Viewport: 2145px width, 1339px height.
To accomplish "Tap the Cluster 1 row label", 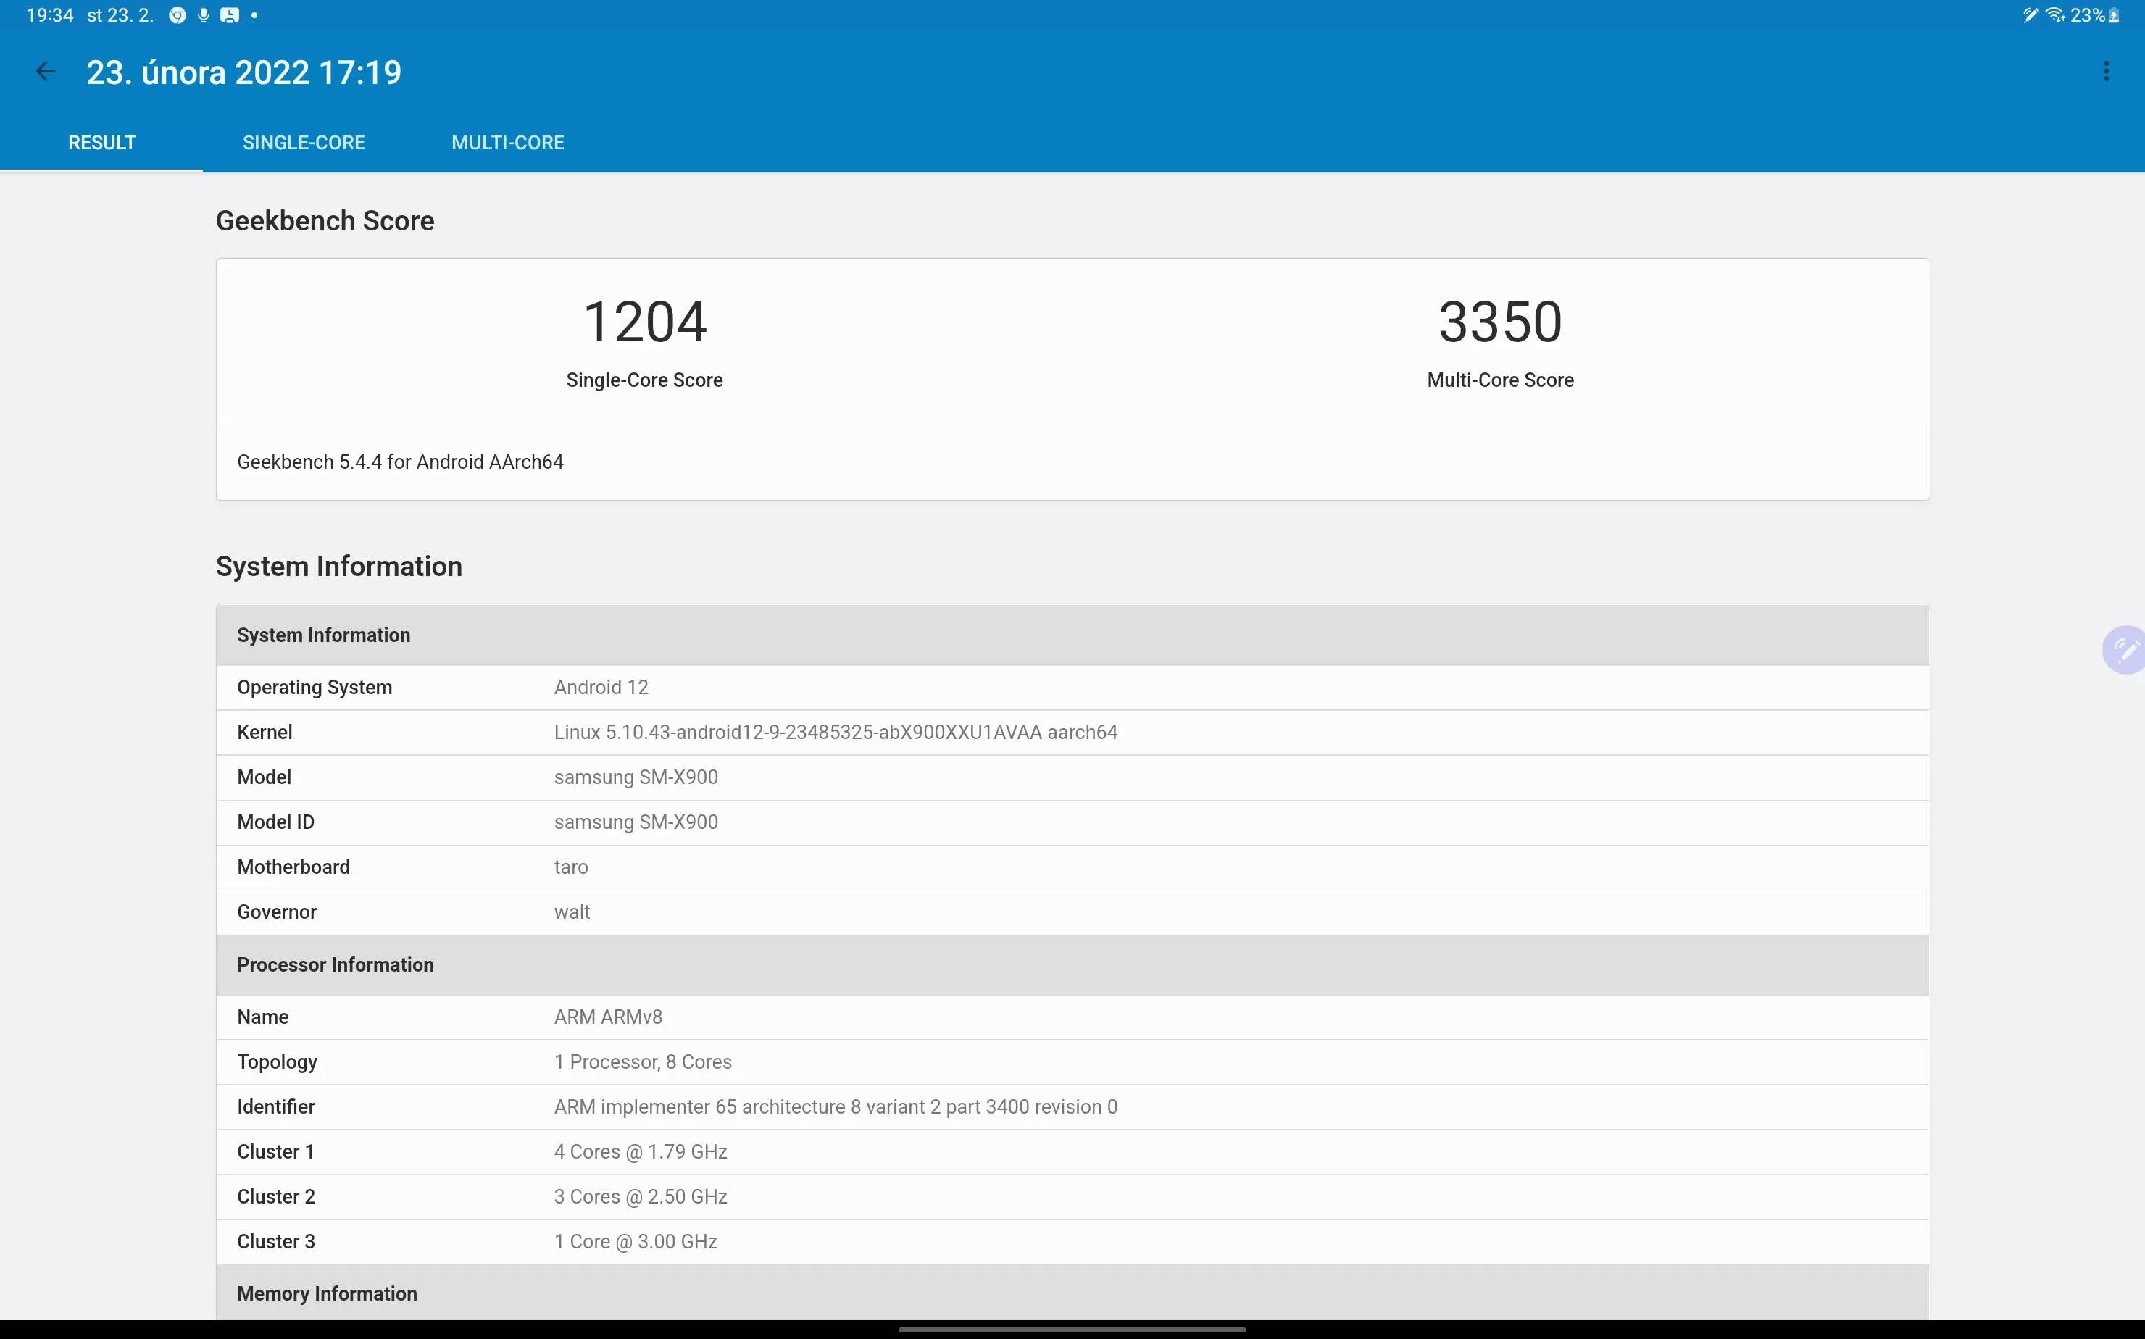I will pos(275,1152).
